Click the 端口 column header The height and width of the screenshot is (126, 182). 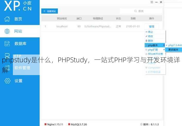tap(79, 19)
